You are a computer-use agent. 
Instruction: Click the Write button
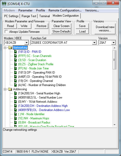(24, 26)
